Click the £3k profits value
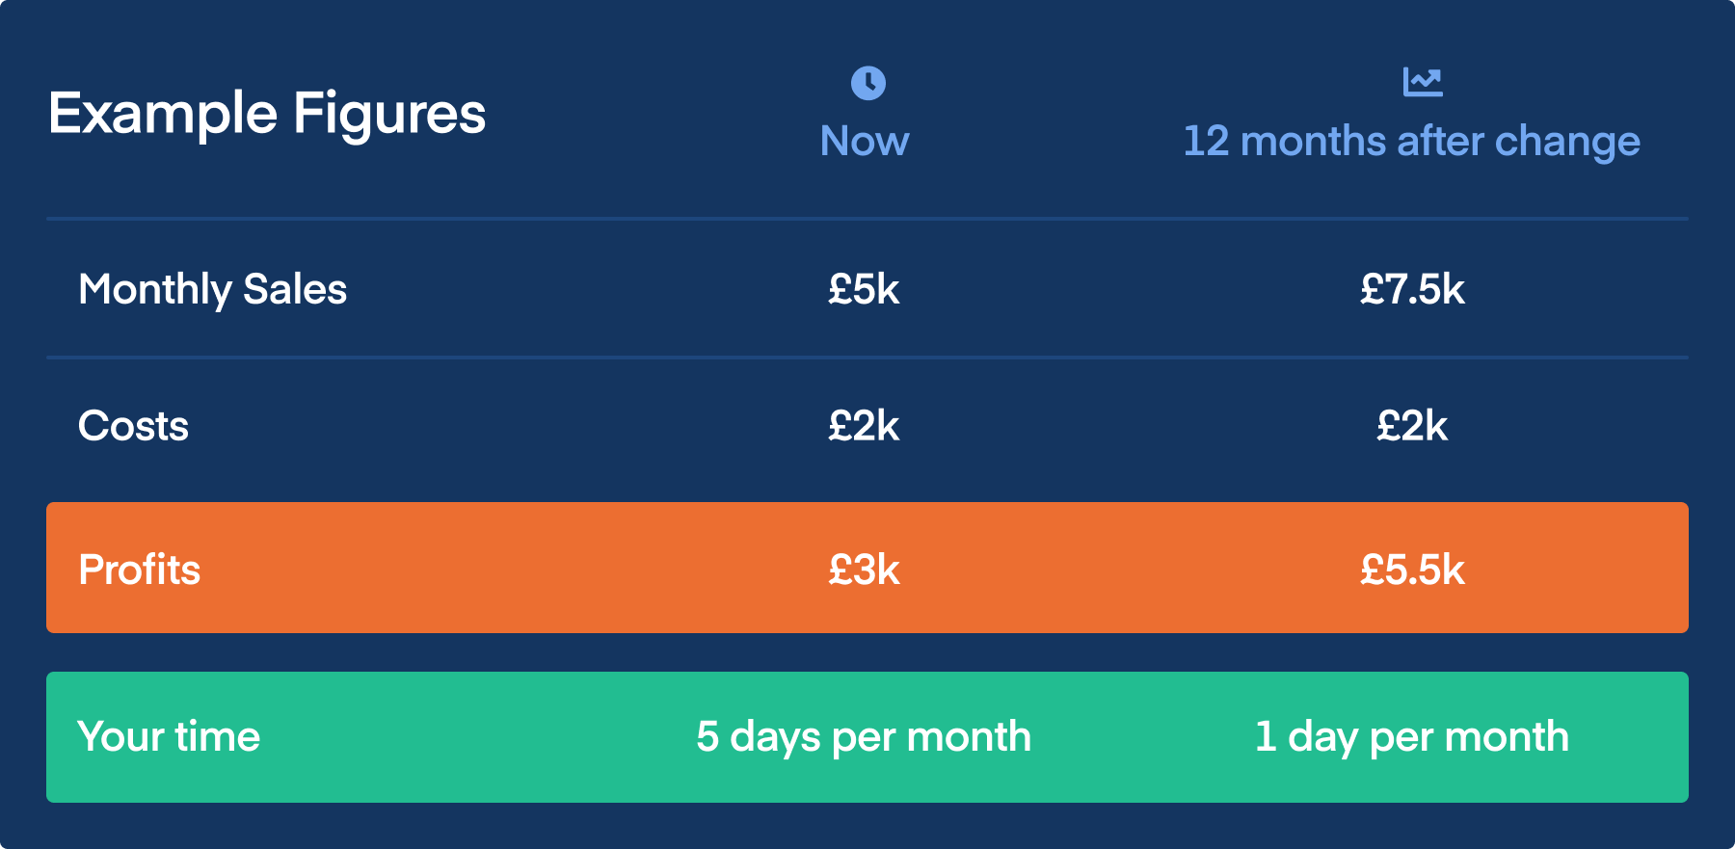Viewport: 1735px width, 849px height. pyautogui.click(x=864, y=570)
